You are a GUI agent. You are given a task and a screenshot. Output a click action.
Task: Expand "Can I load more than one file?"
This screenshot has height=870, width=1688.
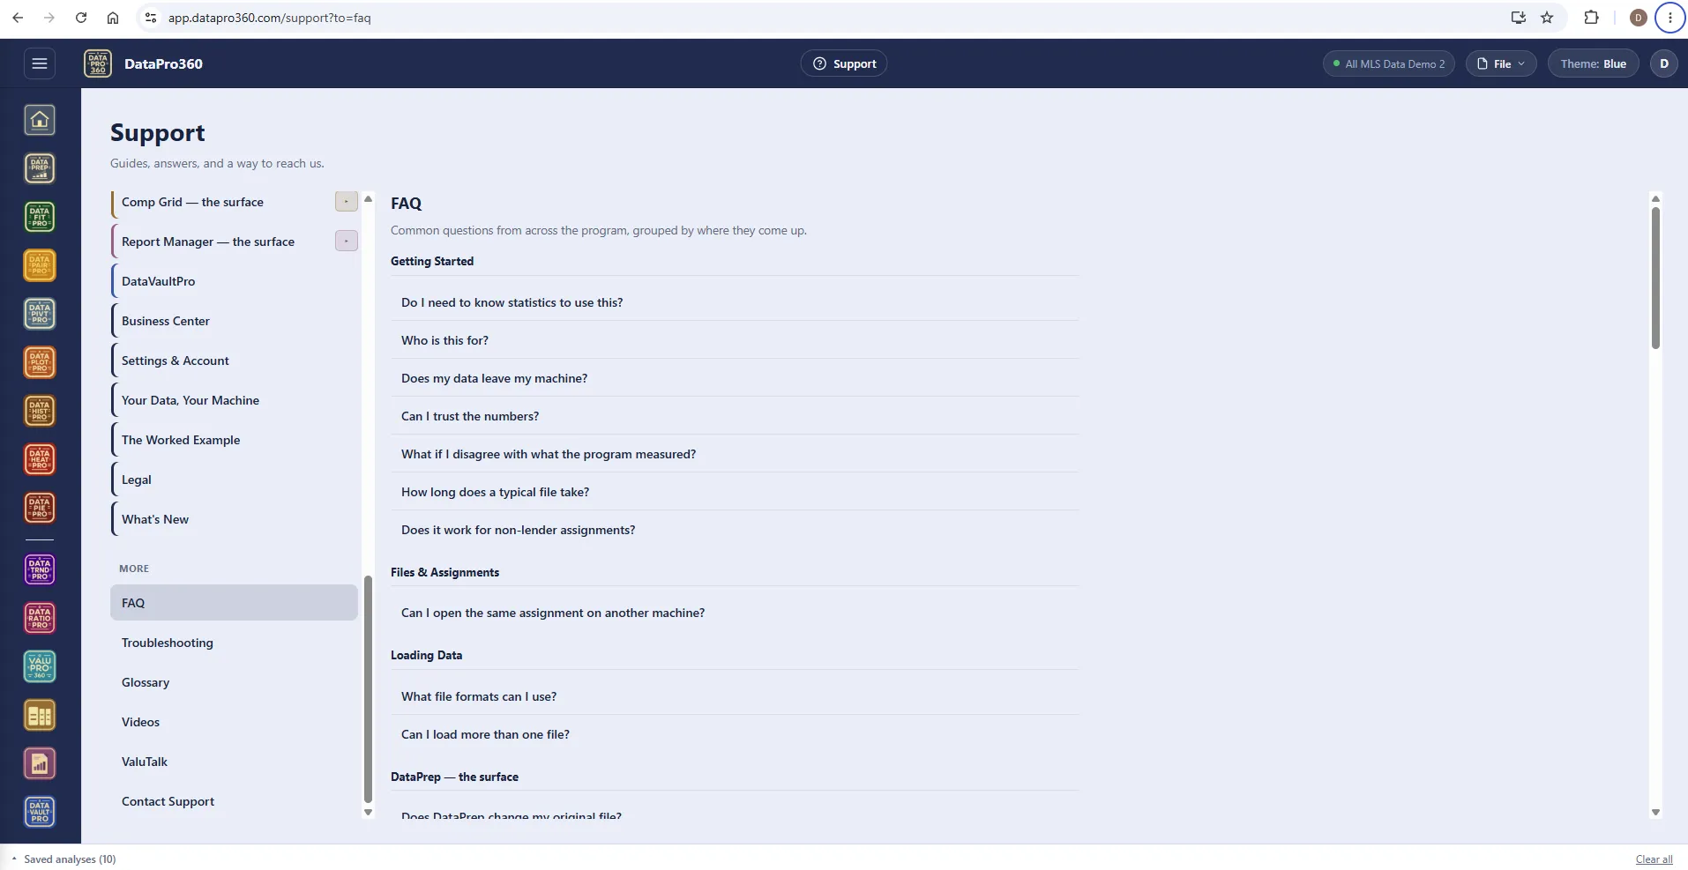pos(735,734)
